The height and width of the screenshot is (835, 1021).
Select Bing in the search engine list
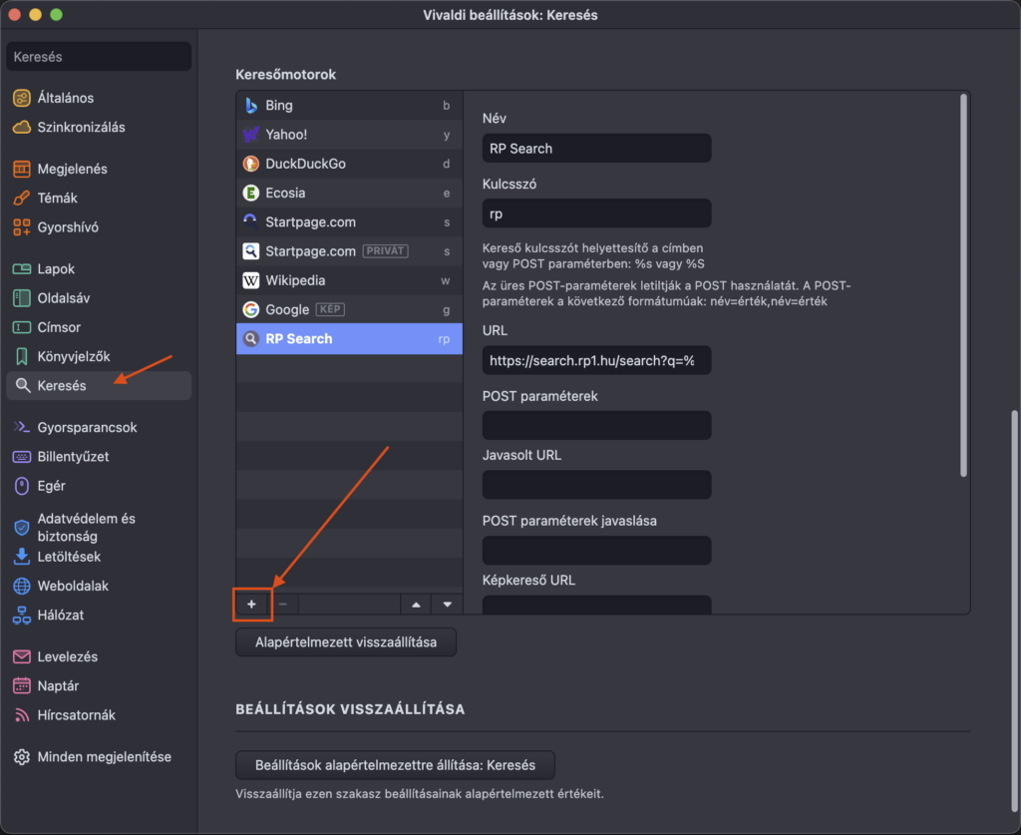click(350, 106)
